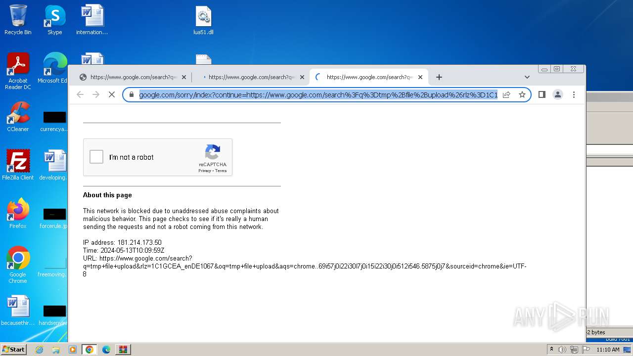Viewport: 633px width, 356px height.
Task: Launch CCleaner
Action: coord(18,117)
